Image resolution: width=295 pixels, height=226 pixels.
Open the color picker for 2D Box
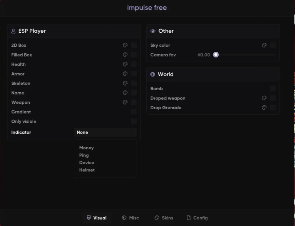click(125, 45)
